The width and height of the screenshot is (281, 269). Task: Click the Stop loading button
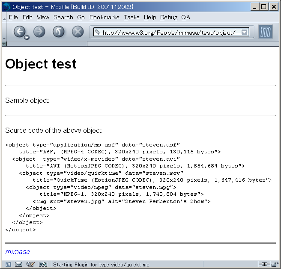click(x=78, y=32)
